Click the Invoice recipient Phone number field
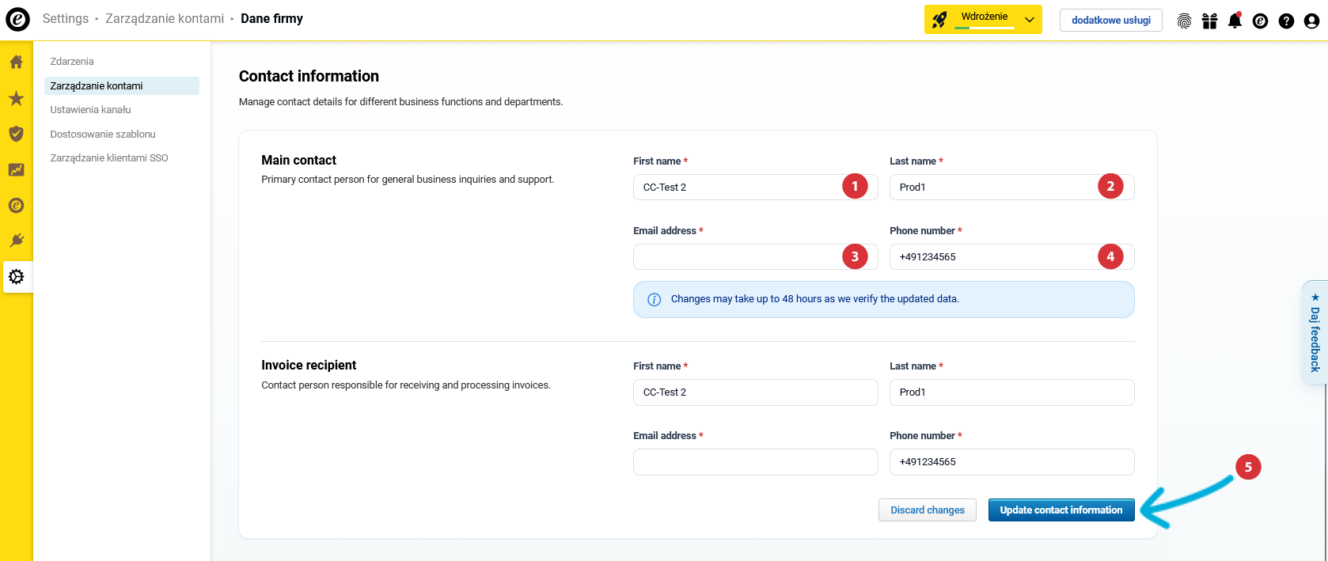Screen dimensions: 1328x561 click(1011, 462)
